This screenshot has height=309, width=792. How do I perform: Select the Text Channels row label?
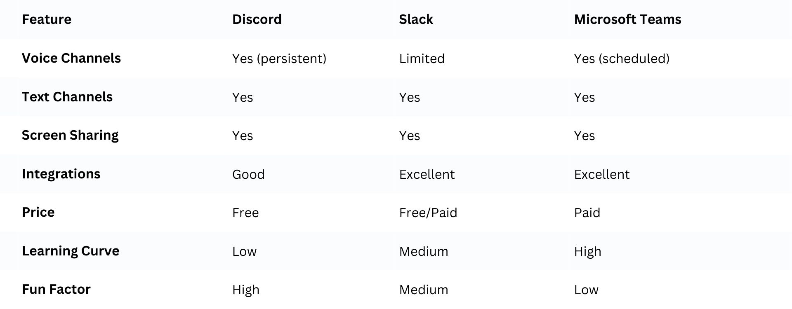(67, 97)
